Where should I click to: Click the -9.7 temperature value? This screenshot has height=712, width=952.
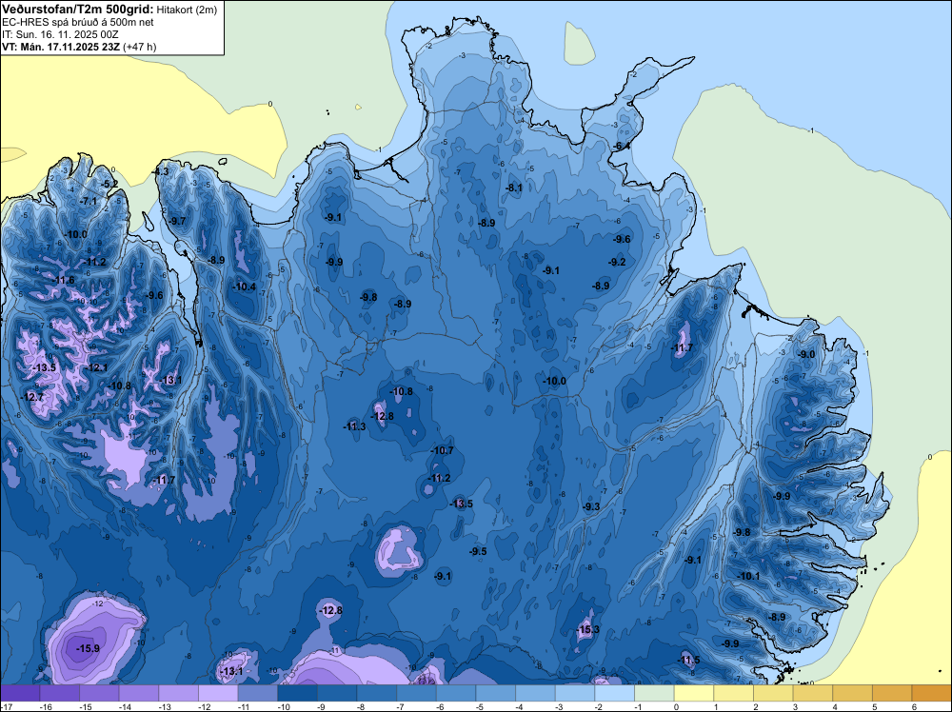178,221
